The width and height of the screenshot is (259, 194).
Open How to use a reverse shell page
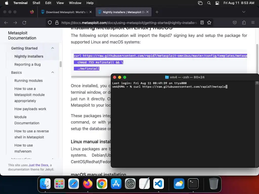pos(32,134)
